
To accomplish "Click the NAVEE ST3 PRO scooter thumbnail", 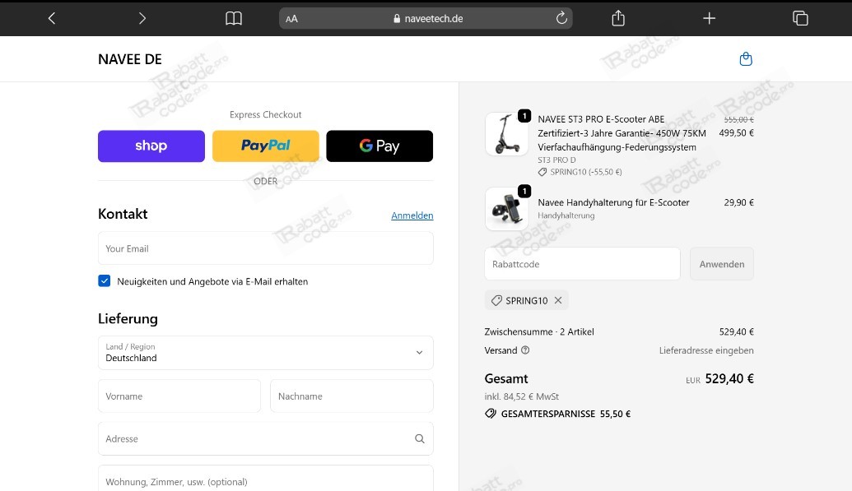I will pyautogui.click(x=506, y=134).
